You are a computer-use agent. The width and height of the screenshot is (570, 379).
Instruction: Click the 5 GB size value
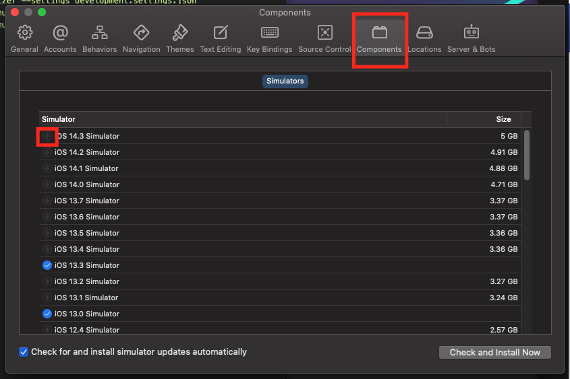[x=509, y=136]
